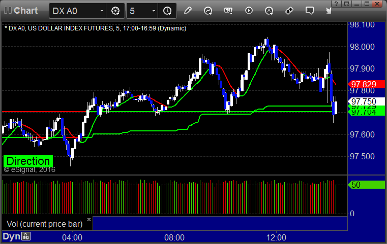This screenshot has height=244, width=387.
Task: Open the time template clock menu
Action: (x=167, y=11)
